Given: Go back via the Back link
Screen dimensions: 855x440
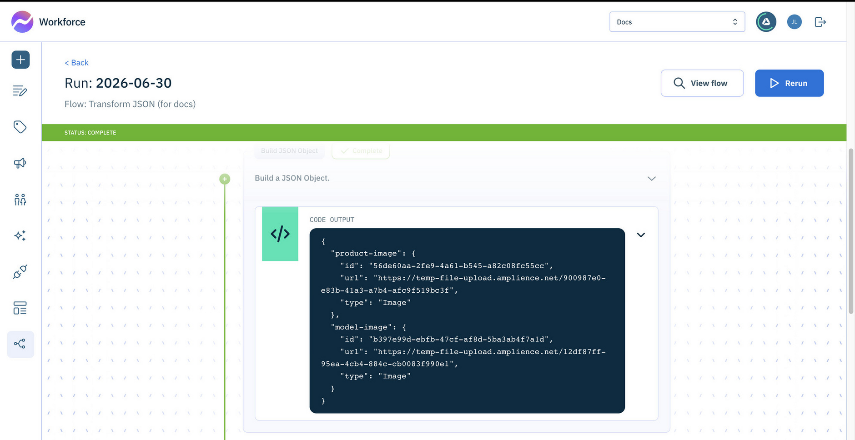Looking at the screenshot, I should coord(76,63).
